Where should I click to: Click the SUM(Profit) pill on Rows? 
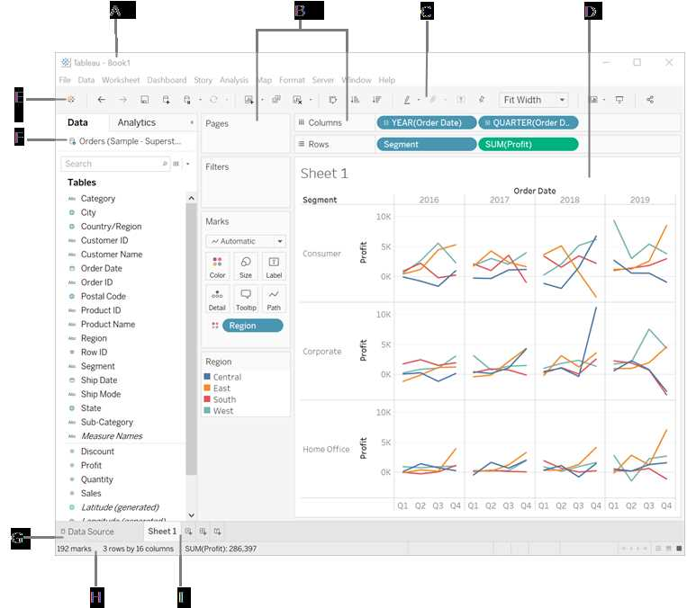coord(528,144)
